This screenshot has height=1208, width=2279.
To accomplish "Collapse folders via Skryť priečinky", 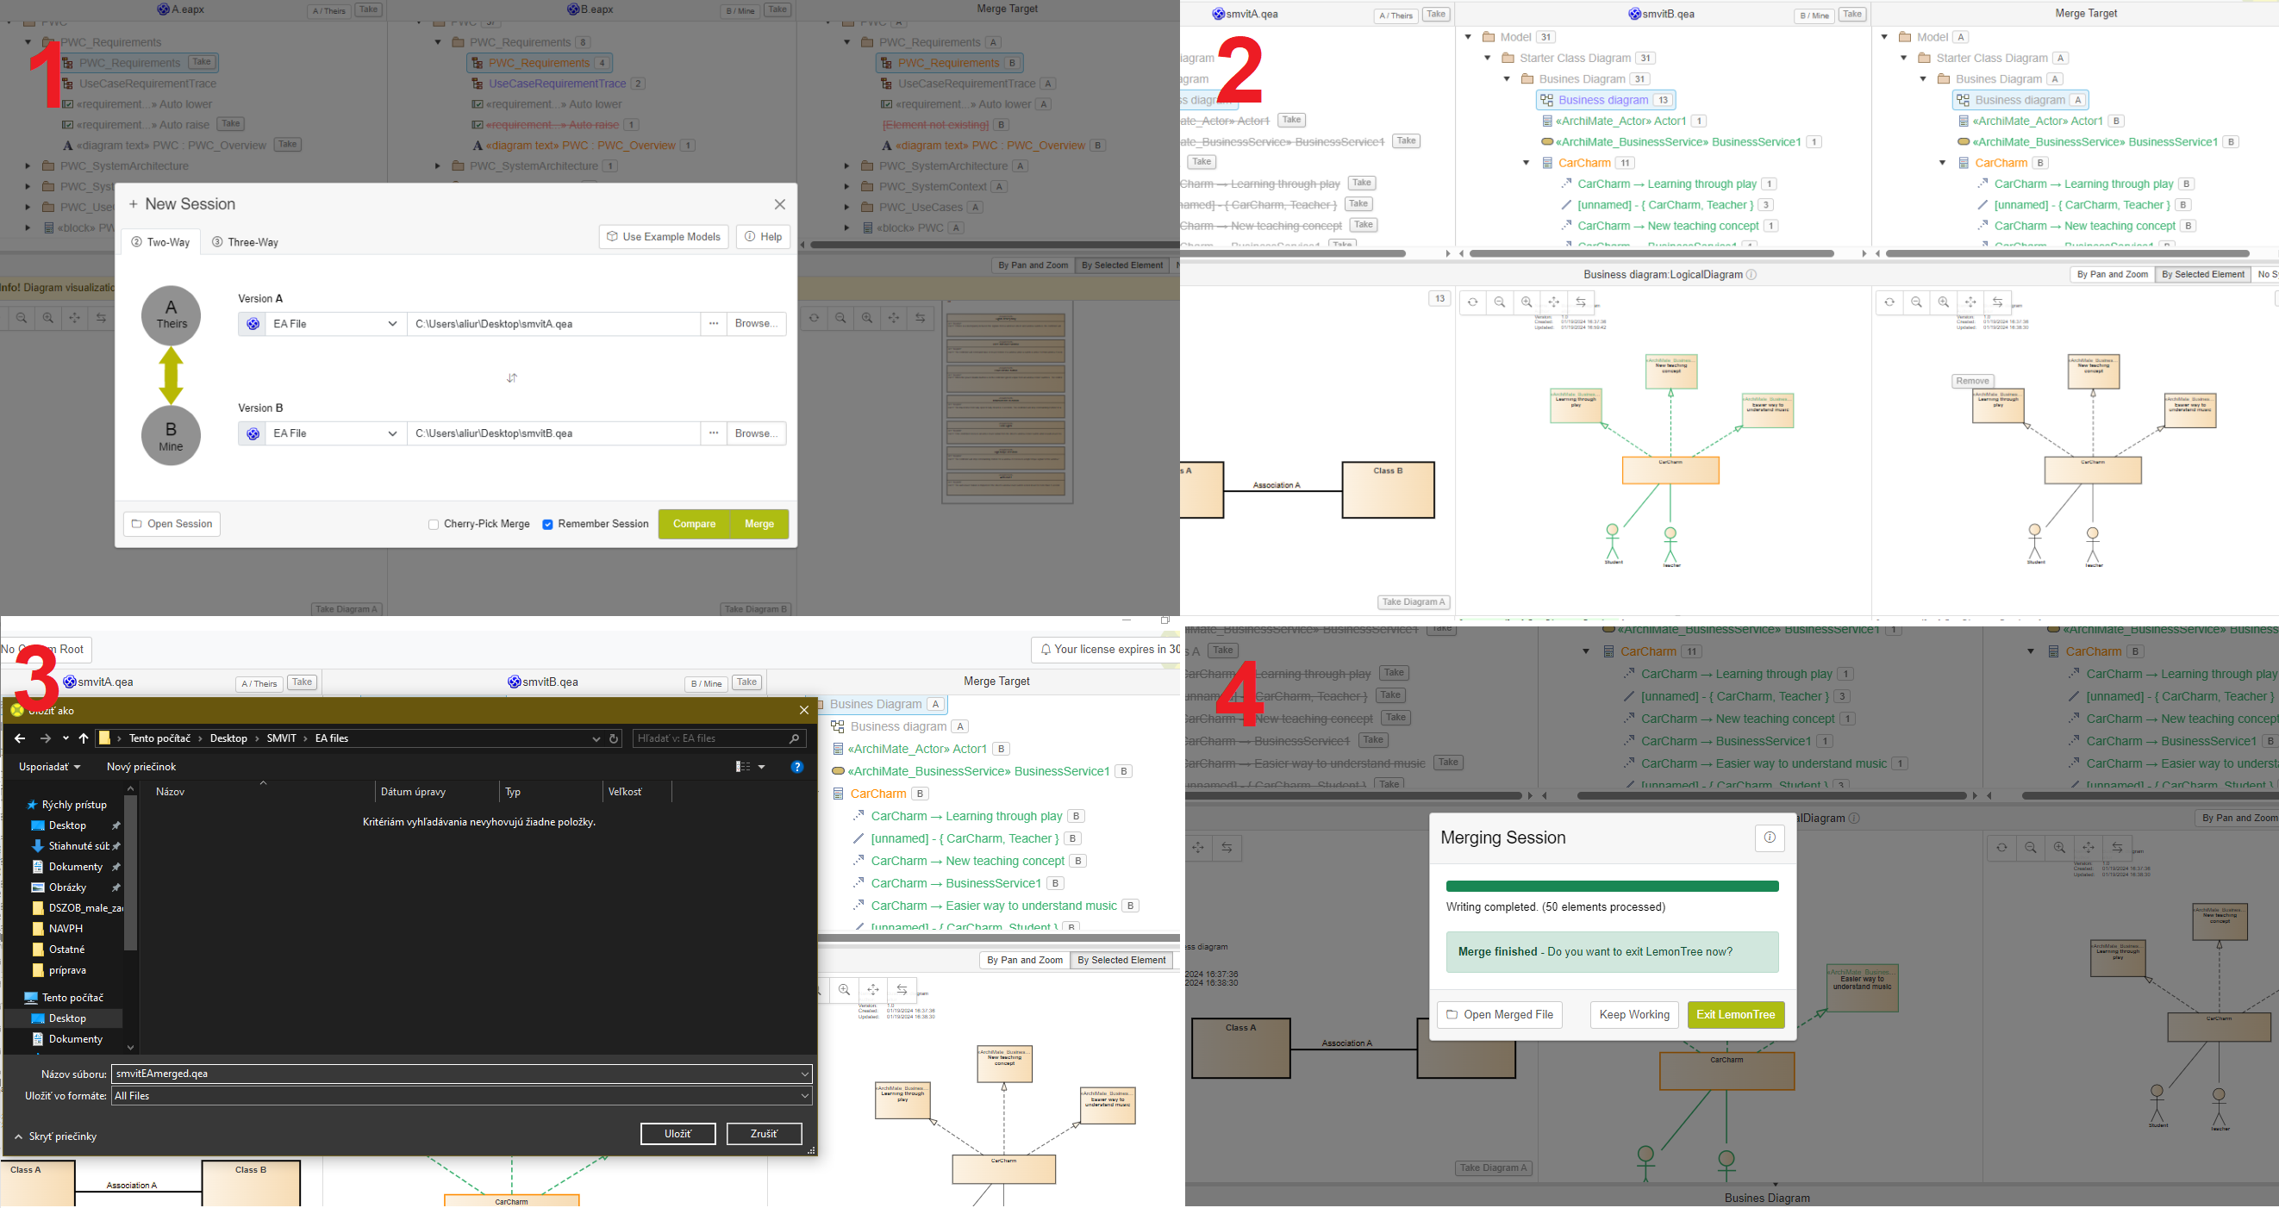I will (x=55, y=1137).
